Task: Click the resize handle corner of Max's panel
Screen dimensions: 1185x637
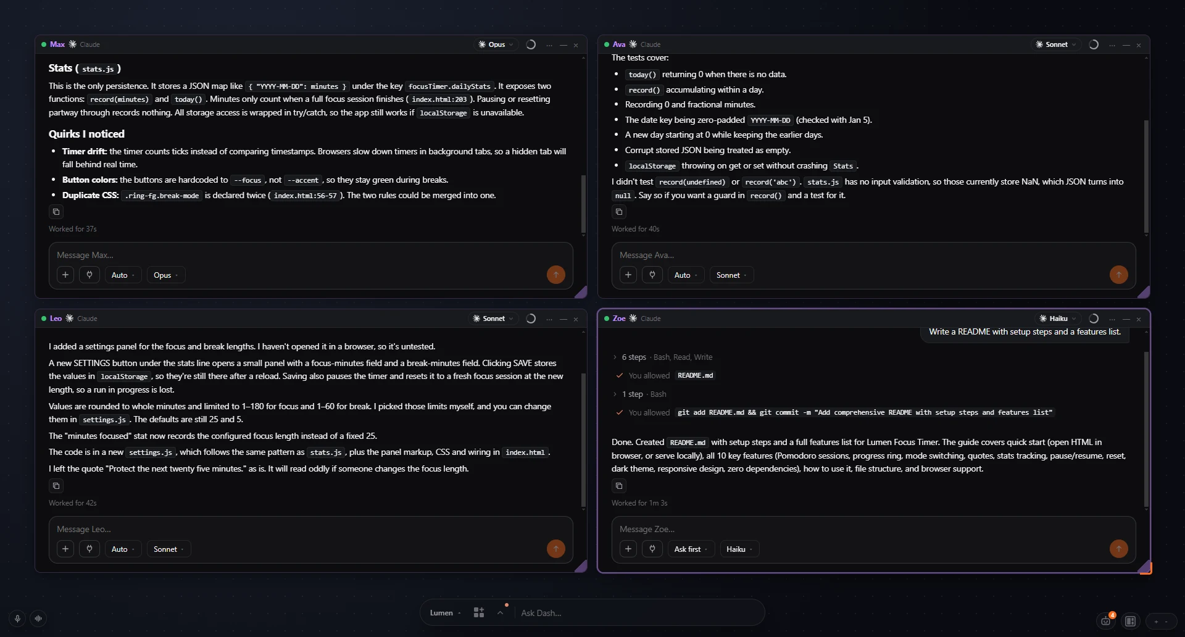Action: point(581,293)
